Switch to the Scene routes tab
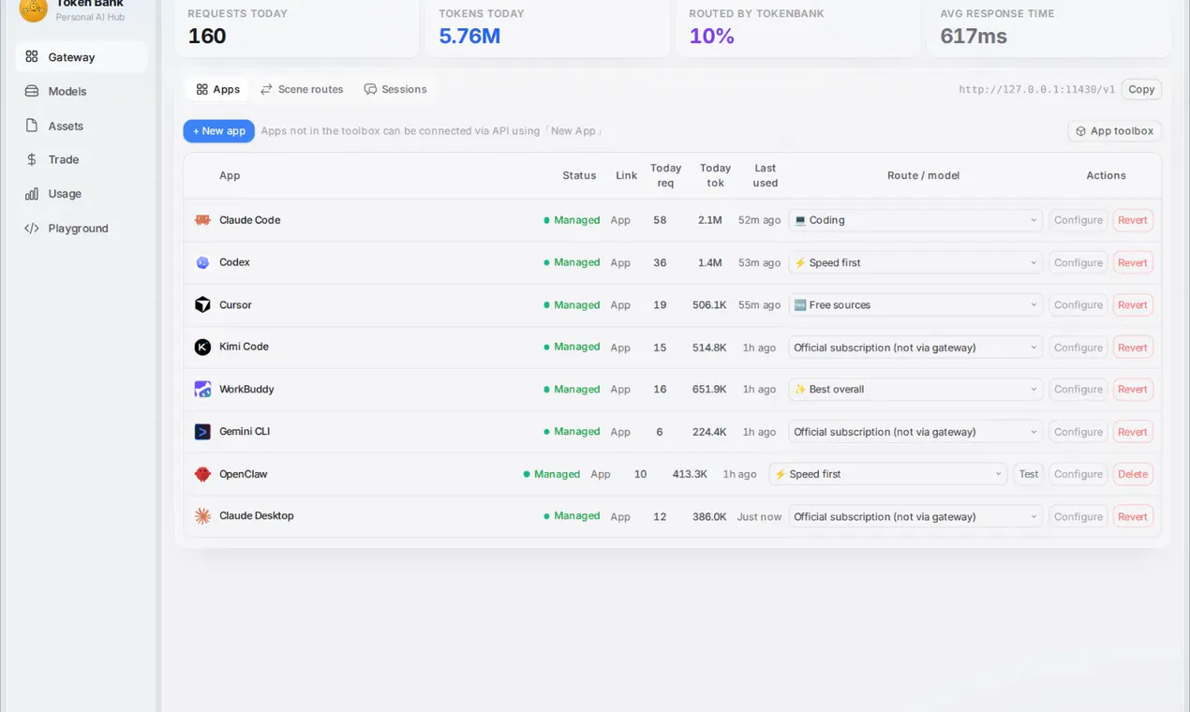1190x712 pixels. [x=302, y=89]
